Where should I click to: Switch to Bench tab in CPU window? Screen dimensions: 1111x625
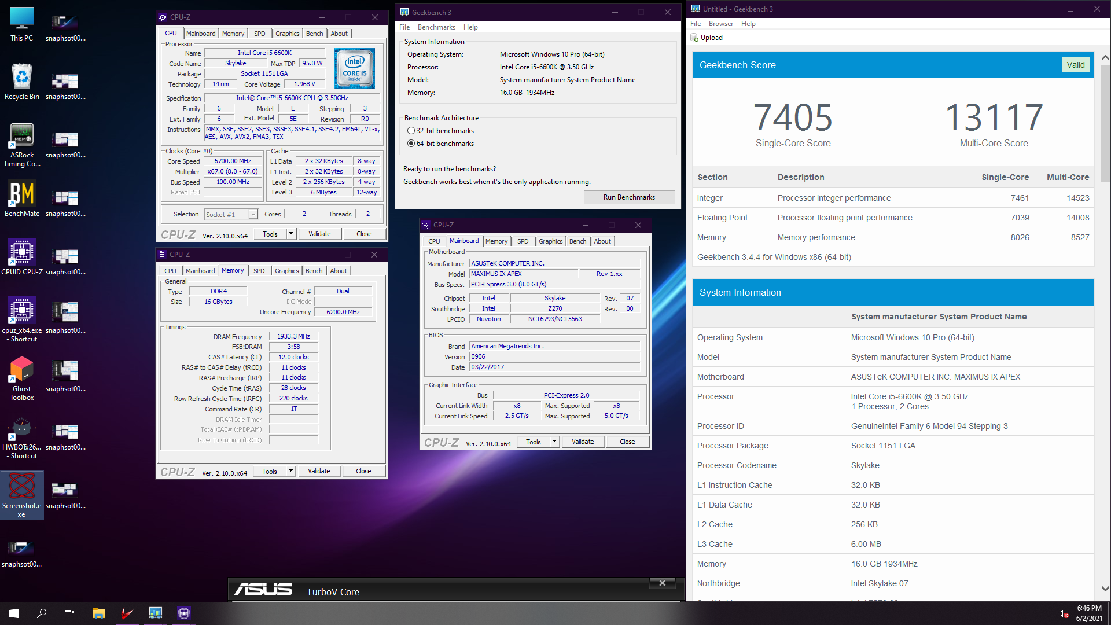point(315,34)
